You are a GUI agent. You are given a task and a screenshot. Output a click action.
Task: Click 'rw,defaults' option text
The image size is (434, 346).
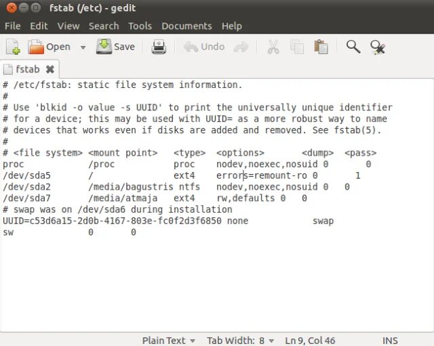pos(245,198)
